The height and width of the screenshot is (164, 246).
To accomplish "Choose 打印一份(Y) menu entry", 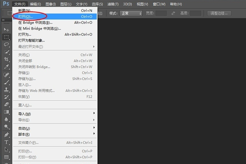I will pyautogui.click(x=55, y=157).
